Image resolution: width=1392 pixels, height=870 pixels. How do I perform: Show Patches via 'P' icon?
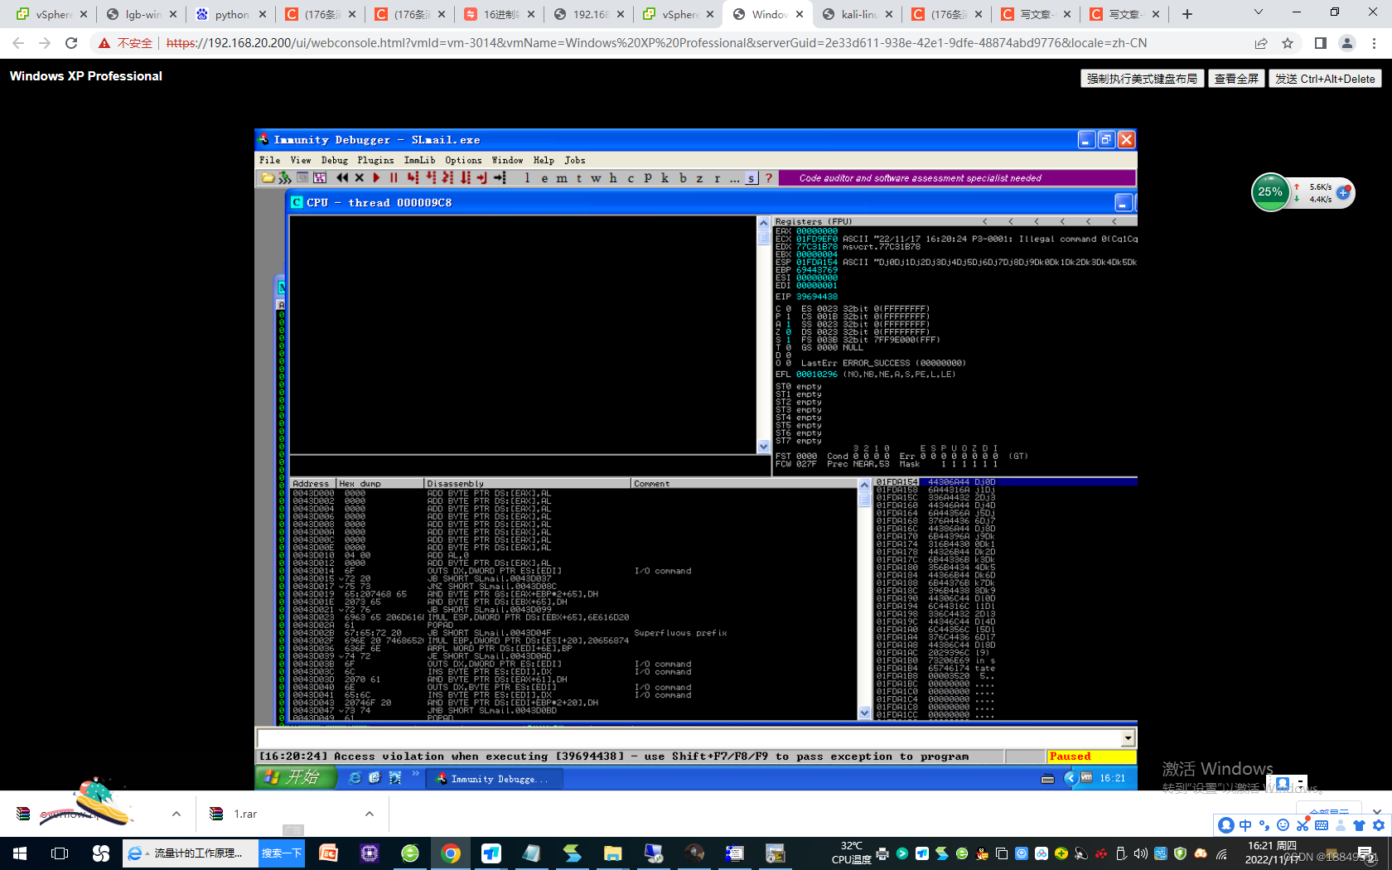(648, 178)
